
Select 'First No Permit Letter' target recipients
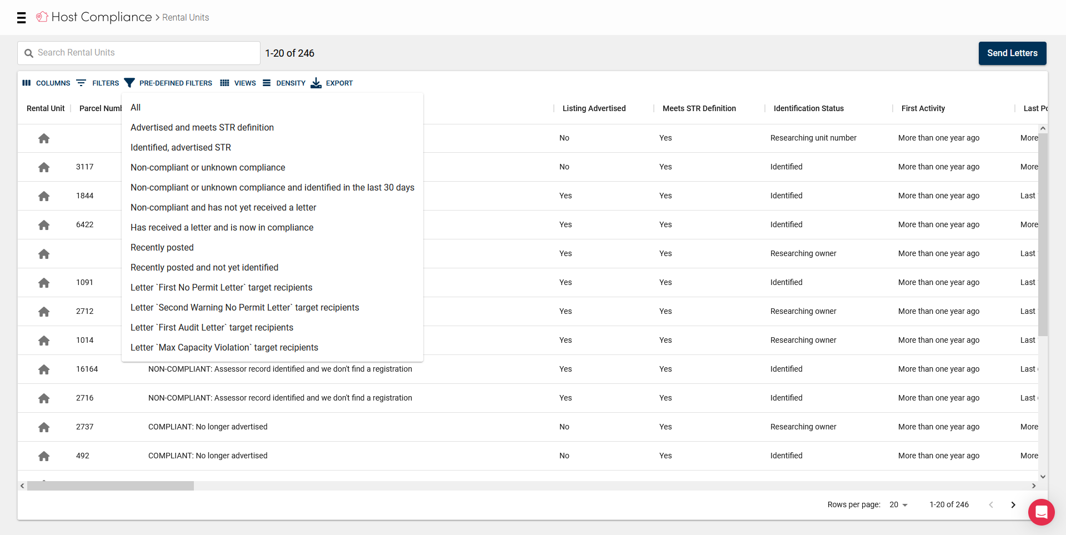pyautogui.click(x=272, y=288)
